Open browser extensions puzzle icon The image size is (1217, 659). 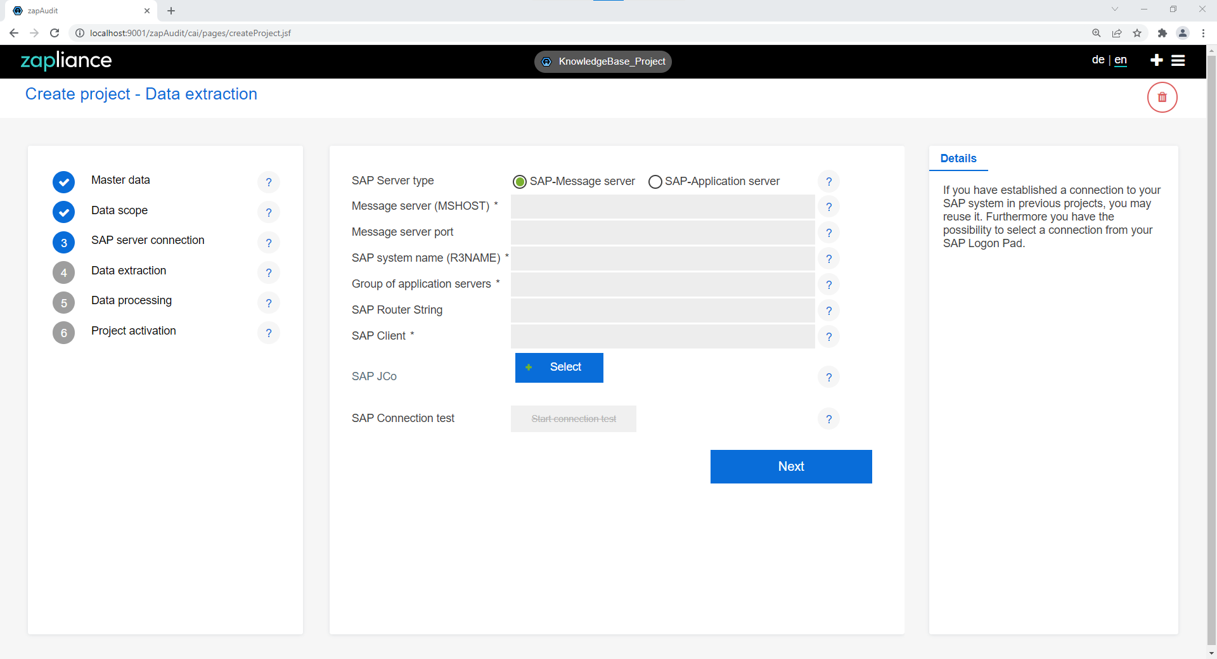1162,33
